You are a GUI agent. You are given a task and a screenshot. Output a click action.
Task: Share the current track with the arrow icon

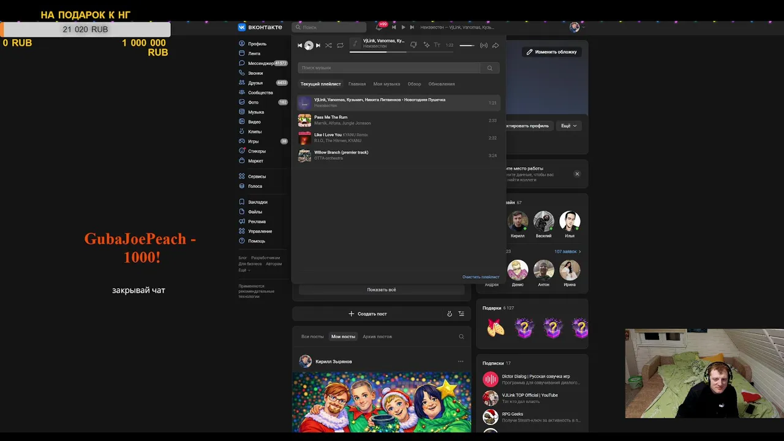(x=496, y=45)
